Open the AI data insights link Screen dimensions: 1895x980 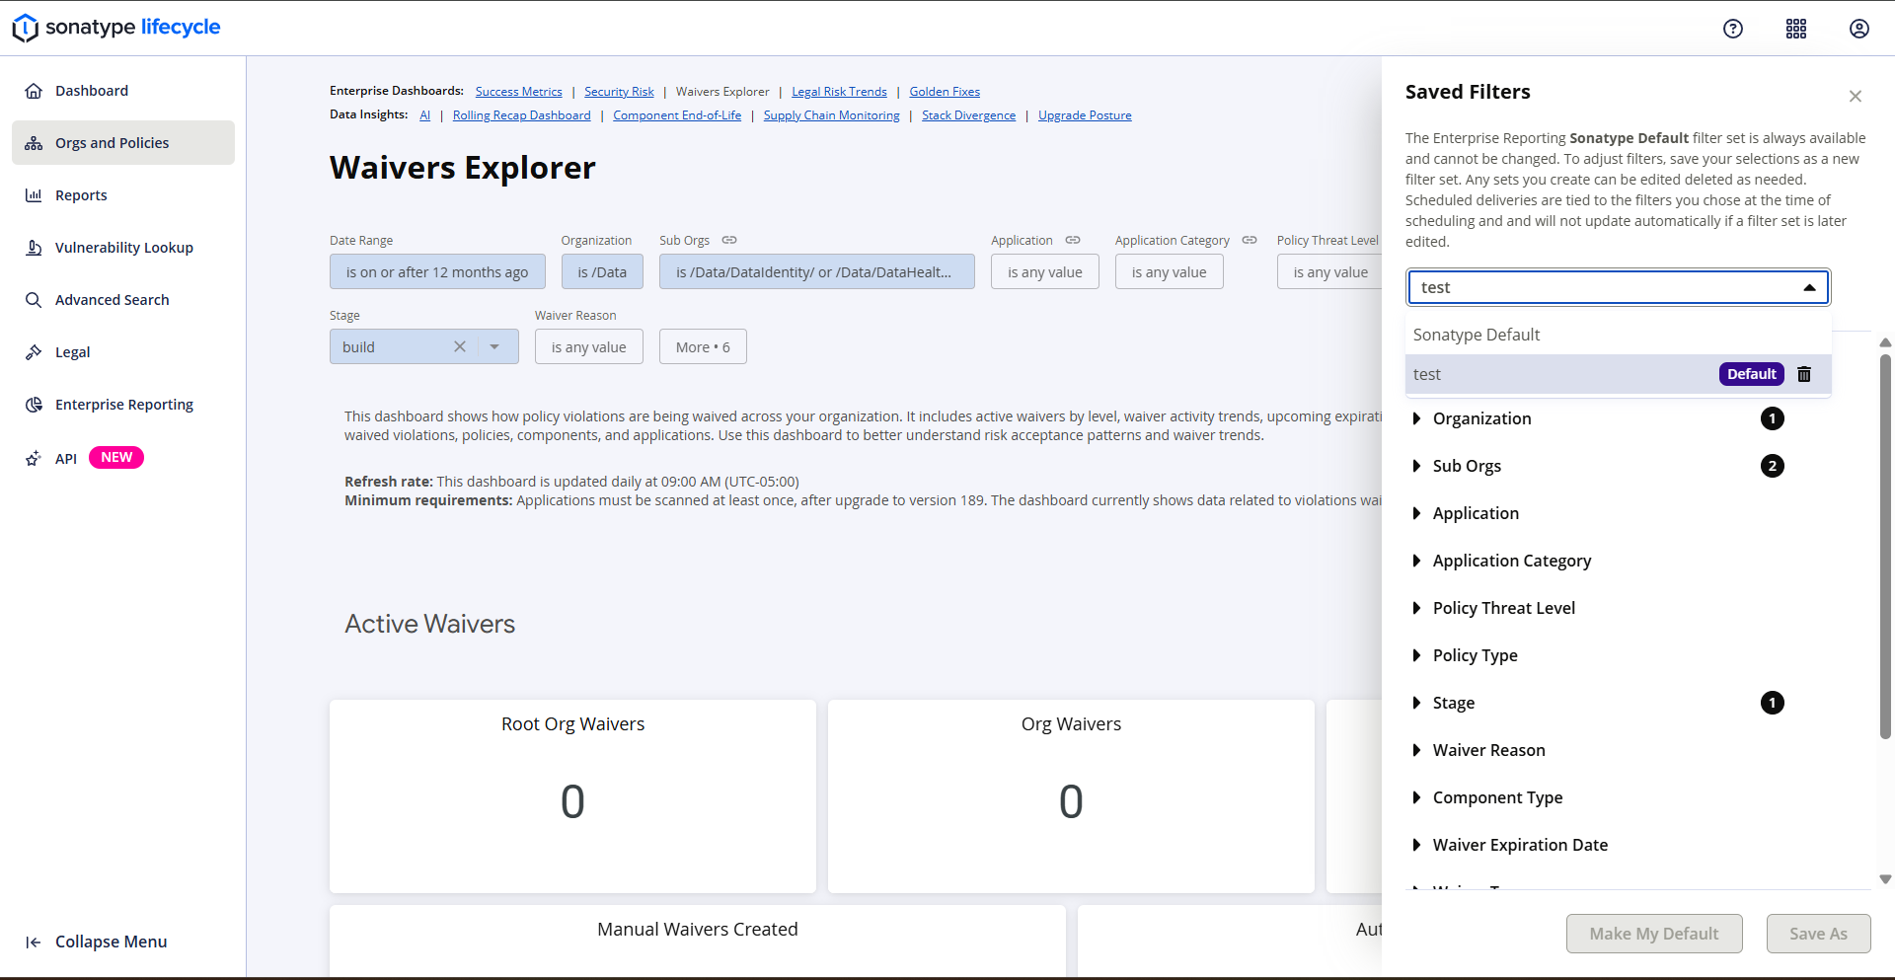coord(425,115)
